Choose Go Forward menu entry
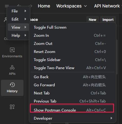The image size is (122, 124). click(x=73, y=85)
